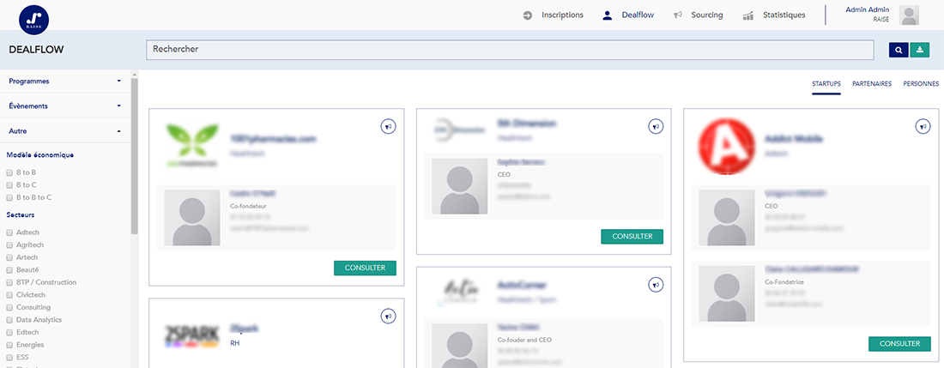The width and height of the screenshot is (944, 368).
Task: Click the Inscriptions arrow icon
Action: click(x=527, y=15)
